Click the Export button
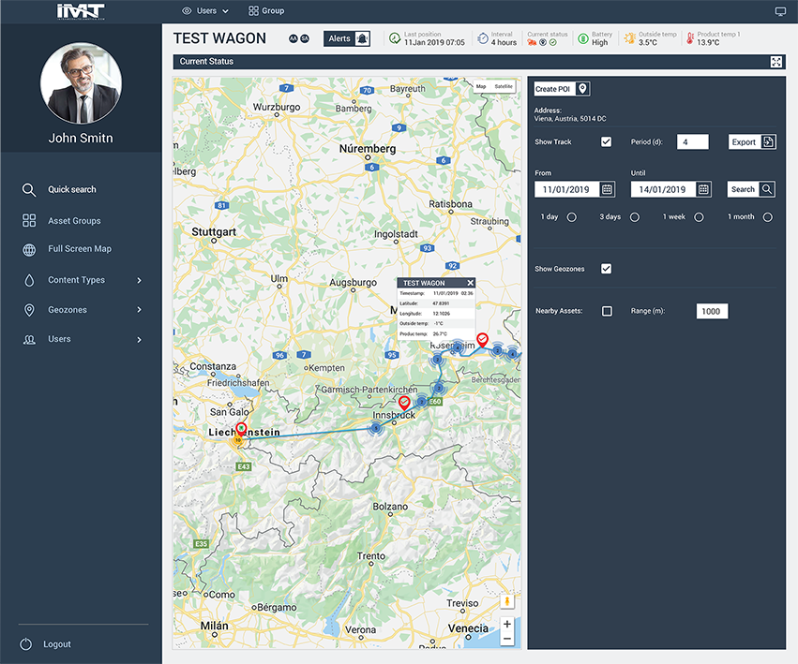 point(752,141)
